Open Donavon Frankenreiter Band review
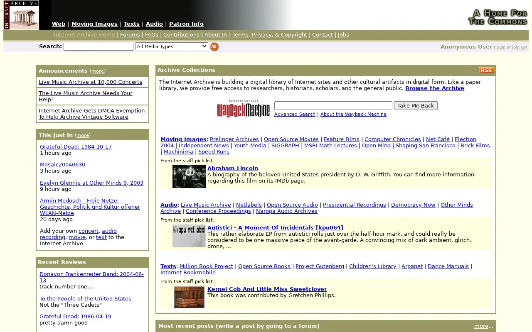The height and width of the screenshot is (332, 532). click(x=91, y=277)
